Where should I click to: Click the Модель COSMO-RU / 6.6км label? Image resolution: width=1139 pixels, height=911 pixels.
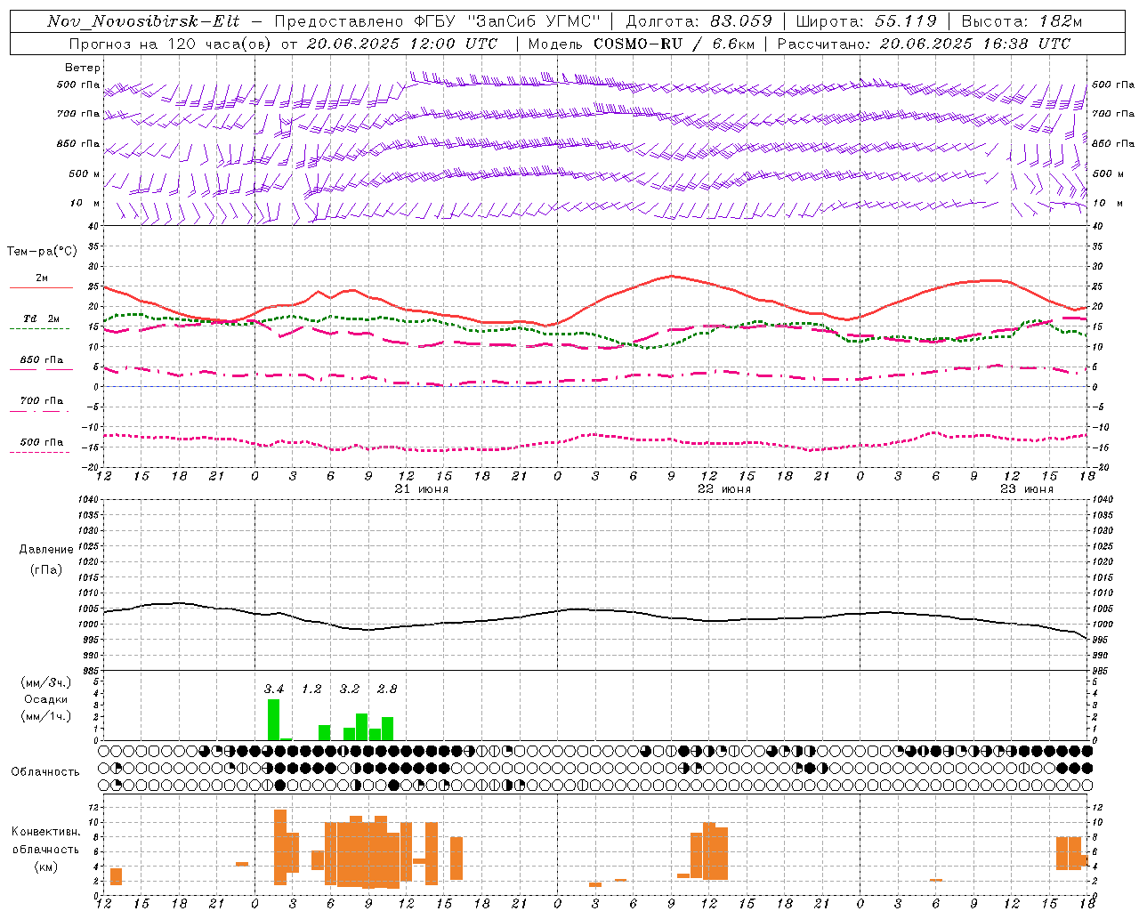[641, 44]
